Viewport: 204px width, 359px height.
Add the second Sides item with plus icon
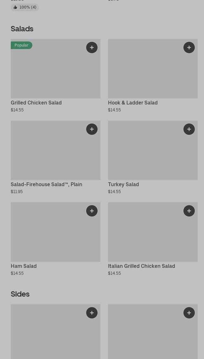pyautogui.click(x=189, y=313)
